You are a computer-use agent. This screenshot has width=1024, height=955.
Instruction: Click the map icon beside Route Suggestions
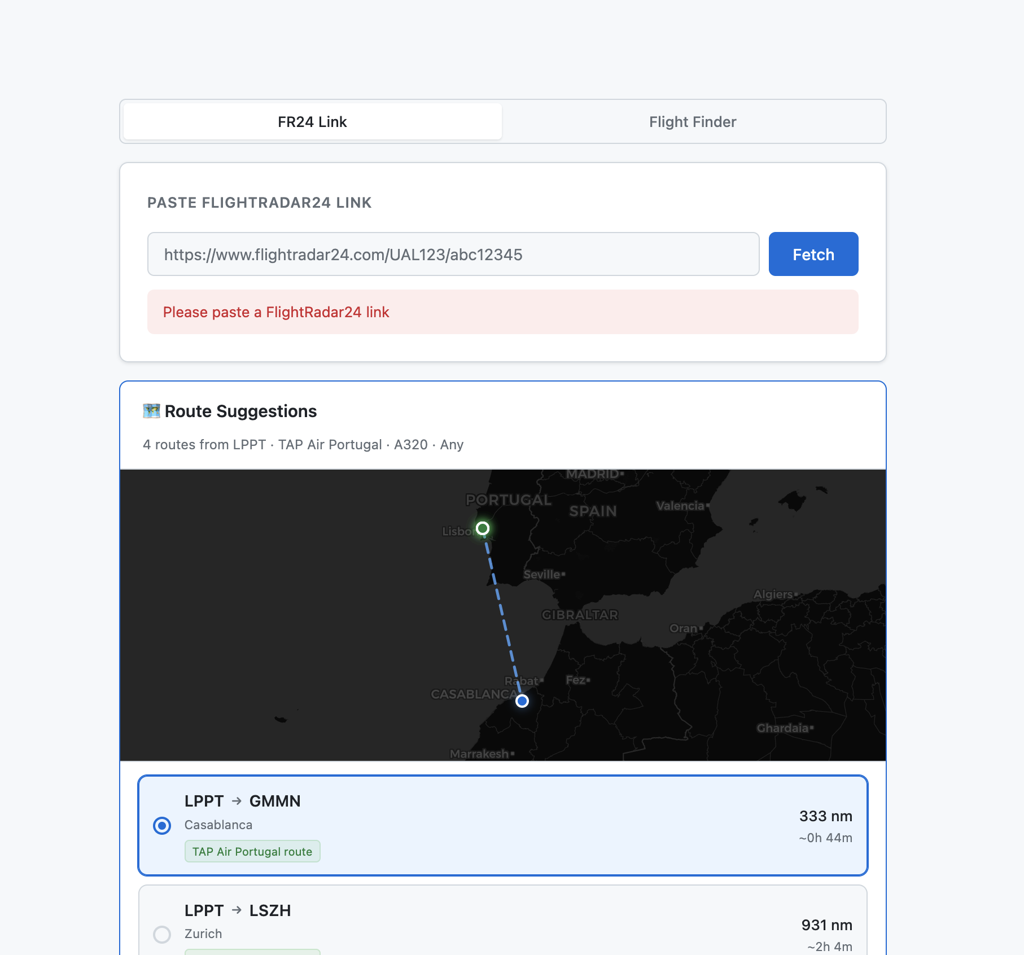pyautogui.click(x=151, y=411)
